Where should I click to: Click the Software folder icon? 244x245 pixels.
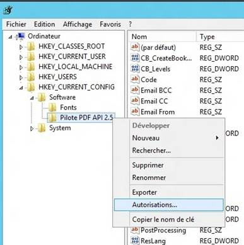42,98
